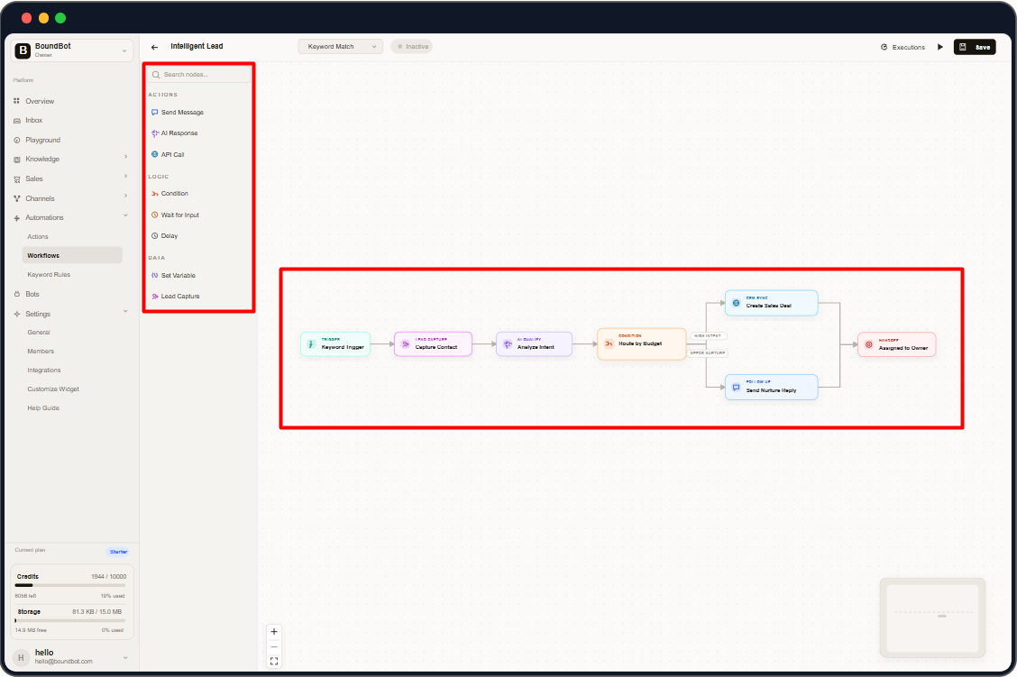Viewport: 1017px width, 677px height.
Task: Toggle the Inactive workflow status switch
Action: tap(411, 46)
